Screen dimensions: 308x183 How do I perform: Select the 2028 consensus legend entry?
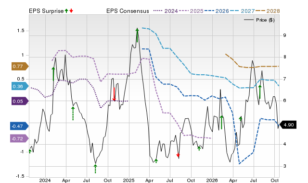[268, 11]
